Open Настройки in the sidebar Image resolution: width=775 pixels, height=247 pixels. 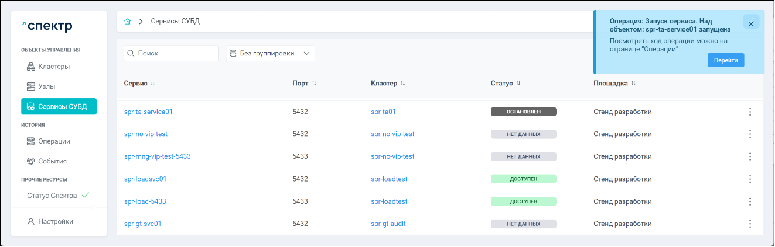click(x=55, y=222)
